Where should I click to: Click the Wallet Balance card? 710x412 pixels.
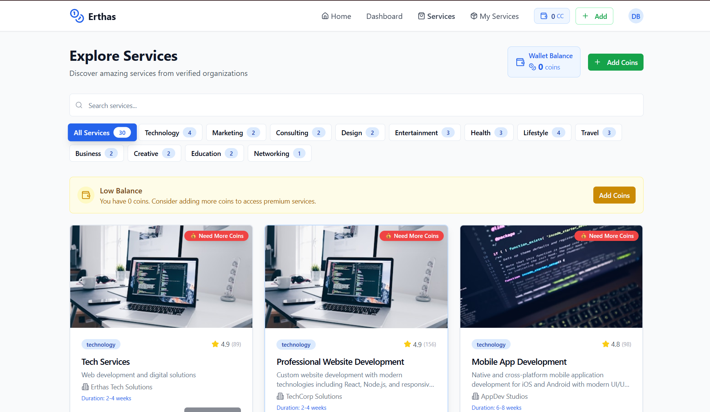544,62
